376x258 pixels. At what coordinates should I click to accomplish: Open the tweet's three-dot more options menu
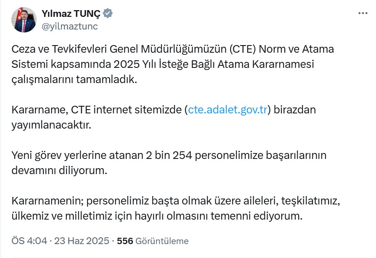click(363, 13)
